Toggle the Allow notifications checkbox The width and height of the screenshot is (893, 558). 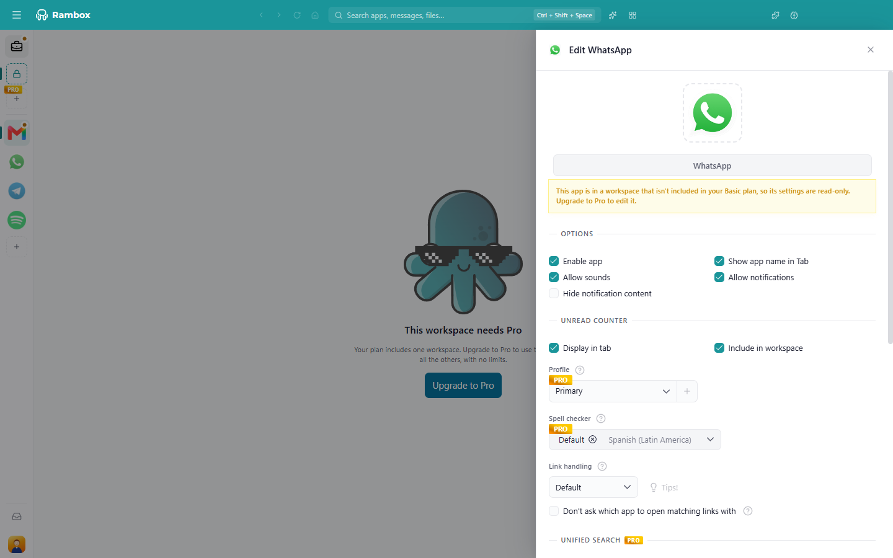click(x=719, y=277)
